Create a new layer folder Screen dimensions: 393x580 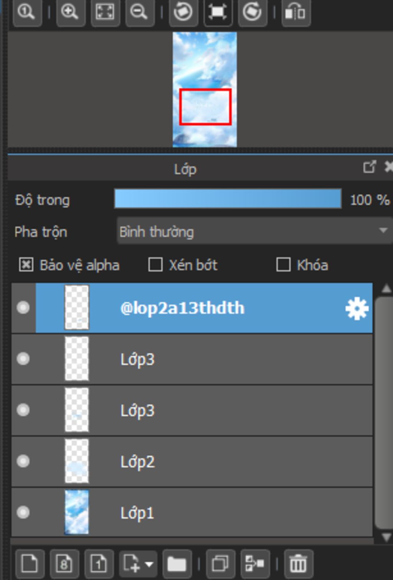pos(177,564)
